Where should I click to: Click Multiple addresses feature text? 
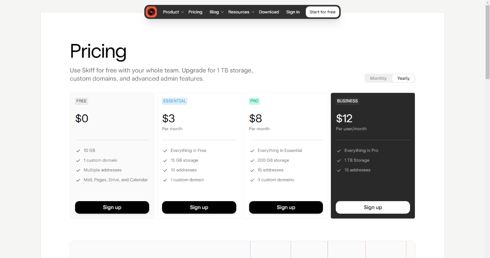click(103, 170)
